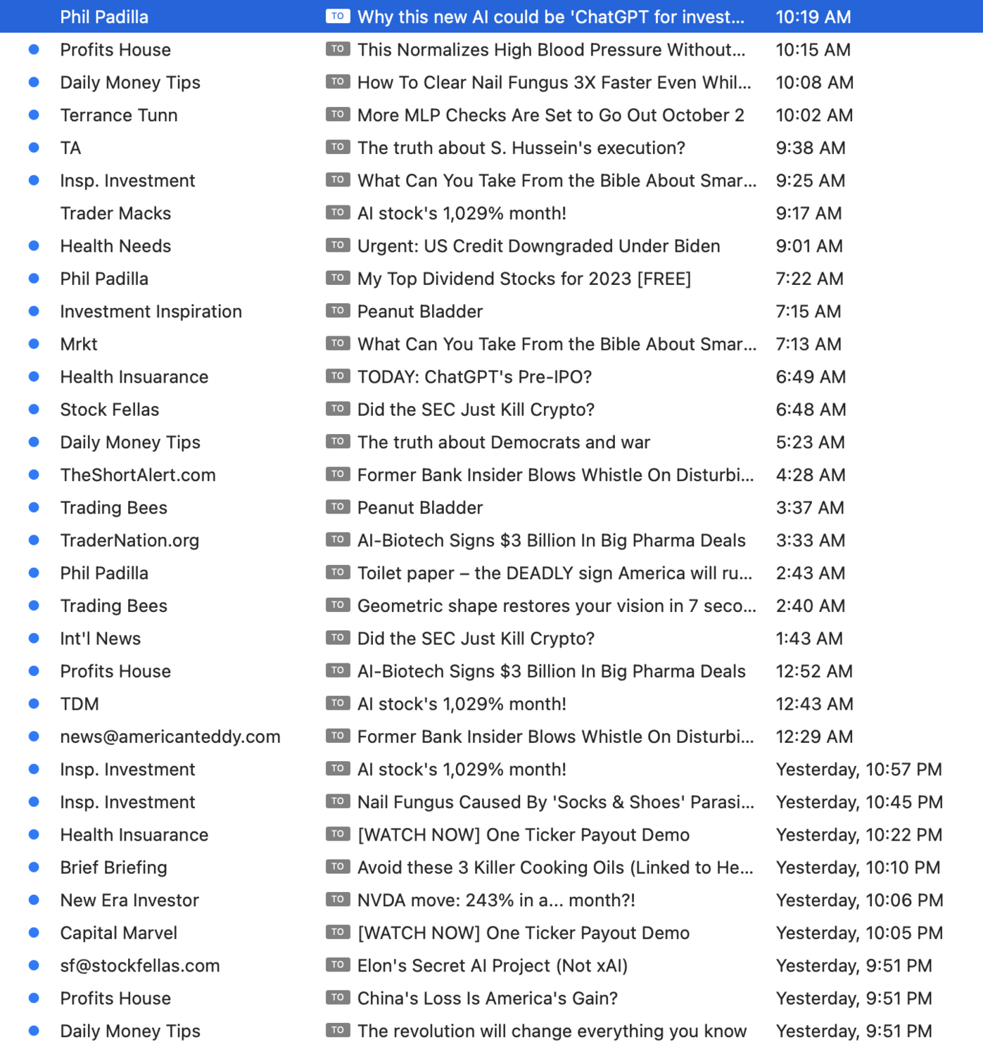Click the unread dot beside Int'l News

[34, 638]
